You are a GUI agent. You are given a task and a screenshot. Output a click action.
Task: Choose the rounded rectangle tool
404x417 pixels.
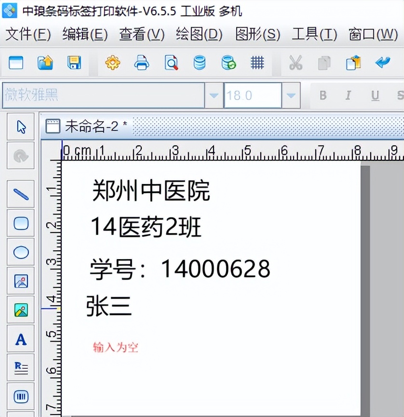(20, 222)
